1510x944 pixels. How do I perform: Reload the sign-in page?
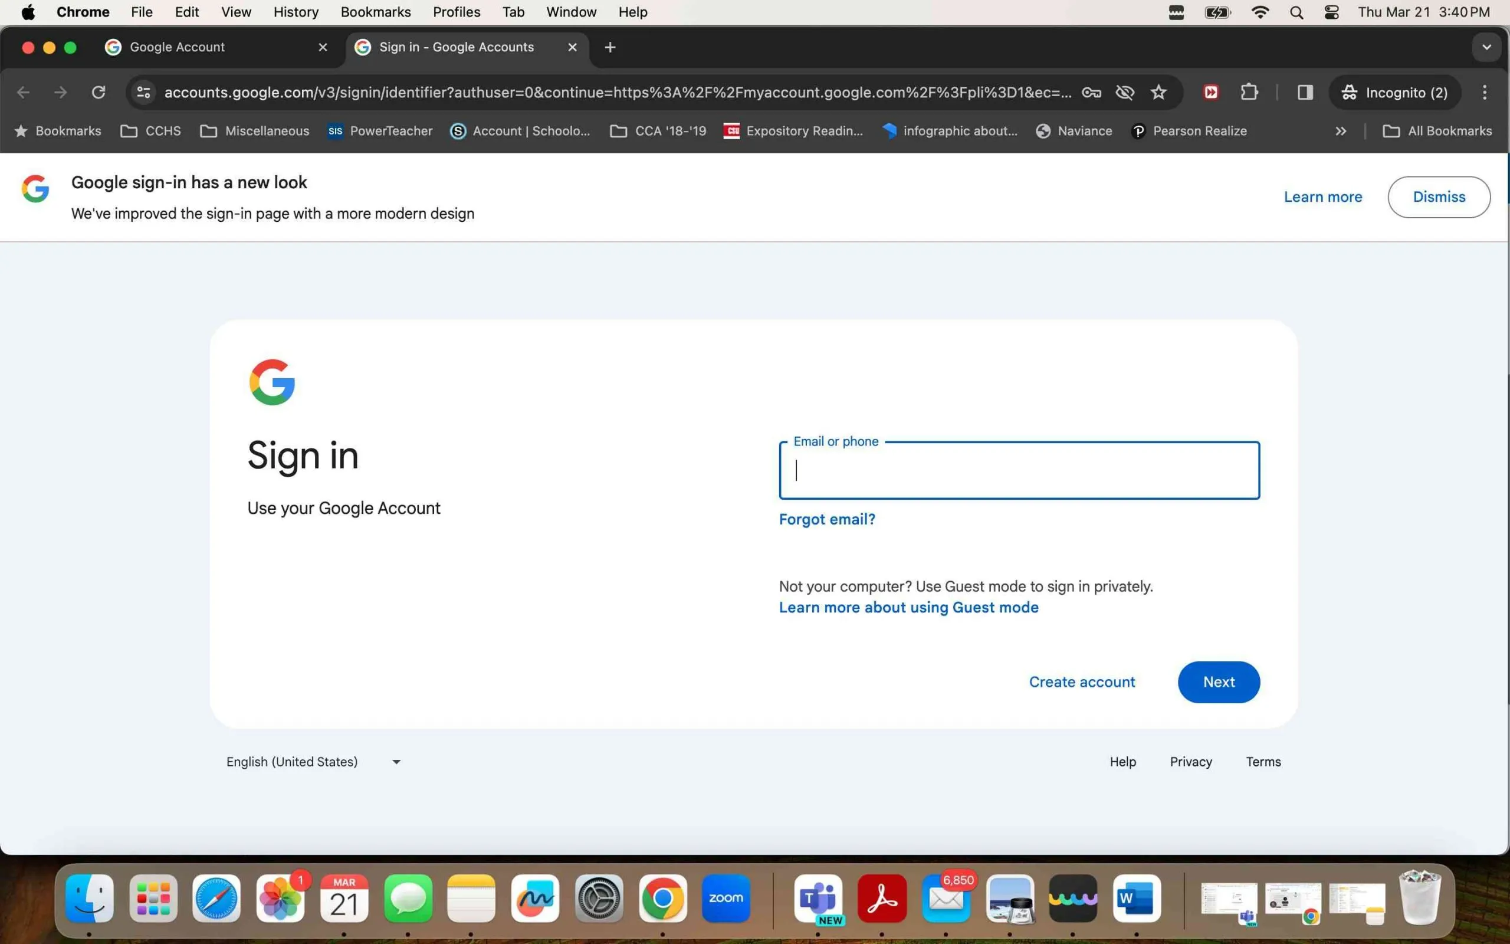pos(99,93)
